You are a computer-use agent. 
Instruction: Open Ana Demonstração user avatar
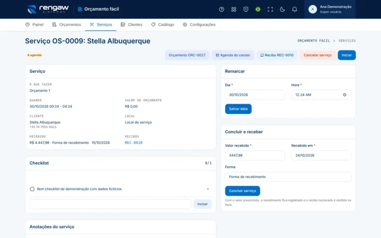tap(313, 9)
